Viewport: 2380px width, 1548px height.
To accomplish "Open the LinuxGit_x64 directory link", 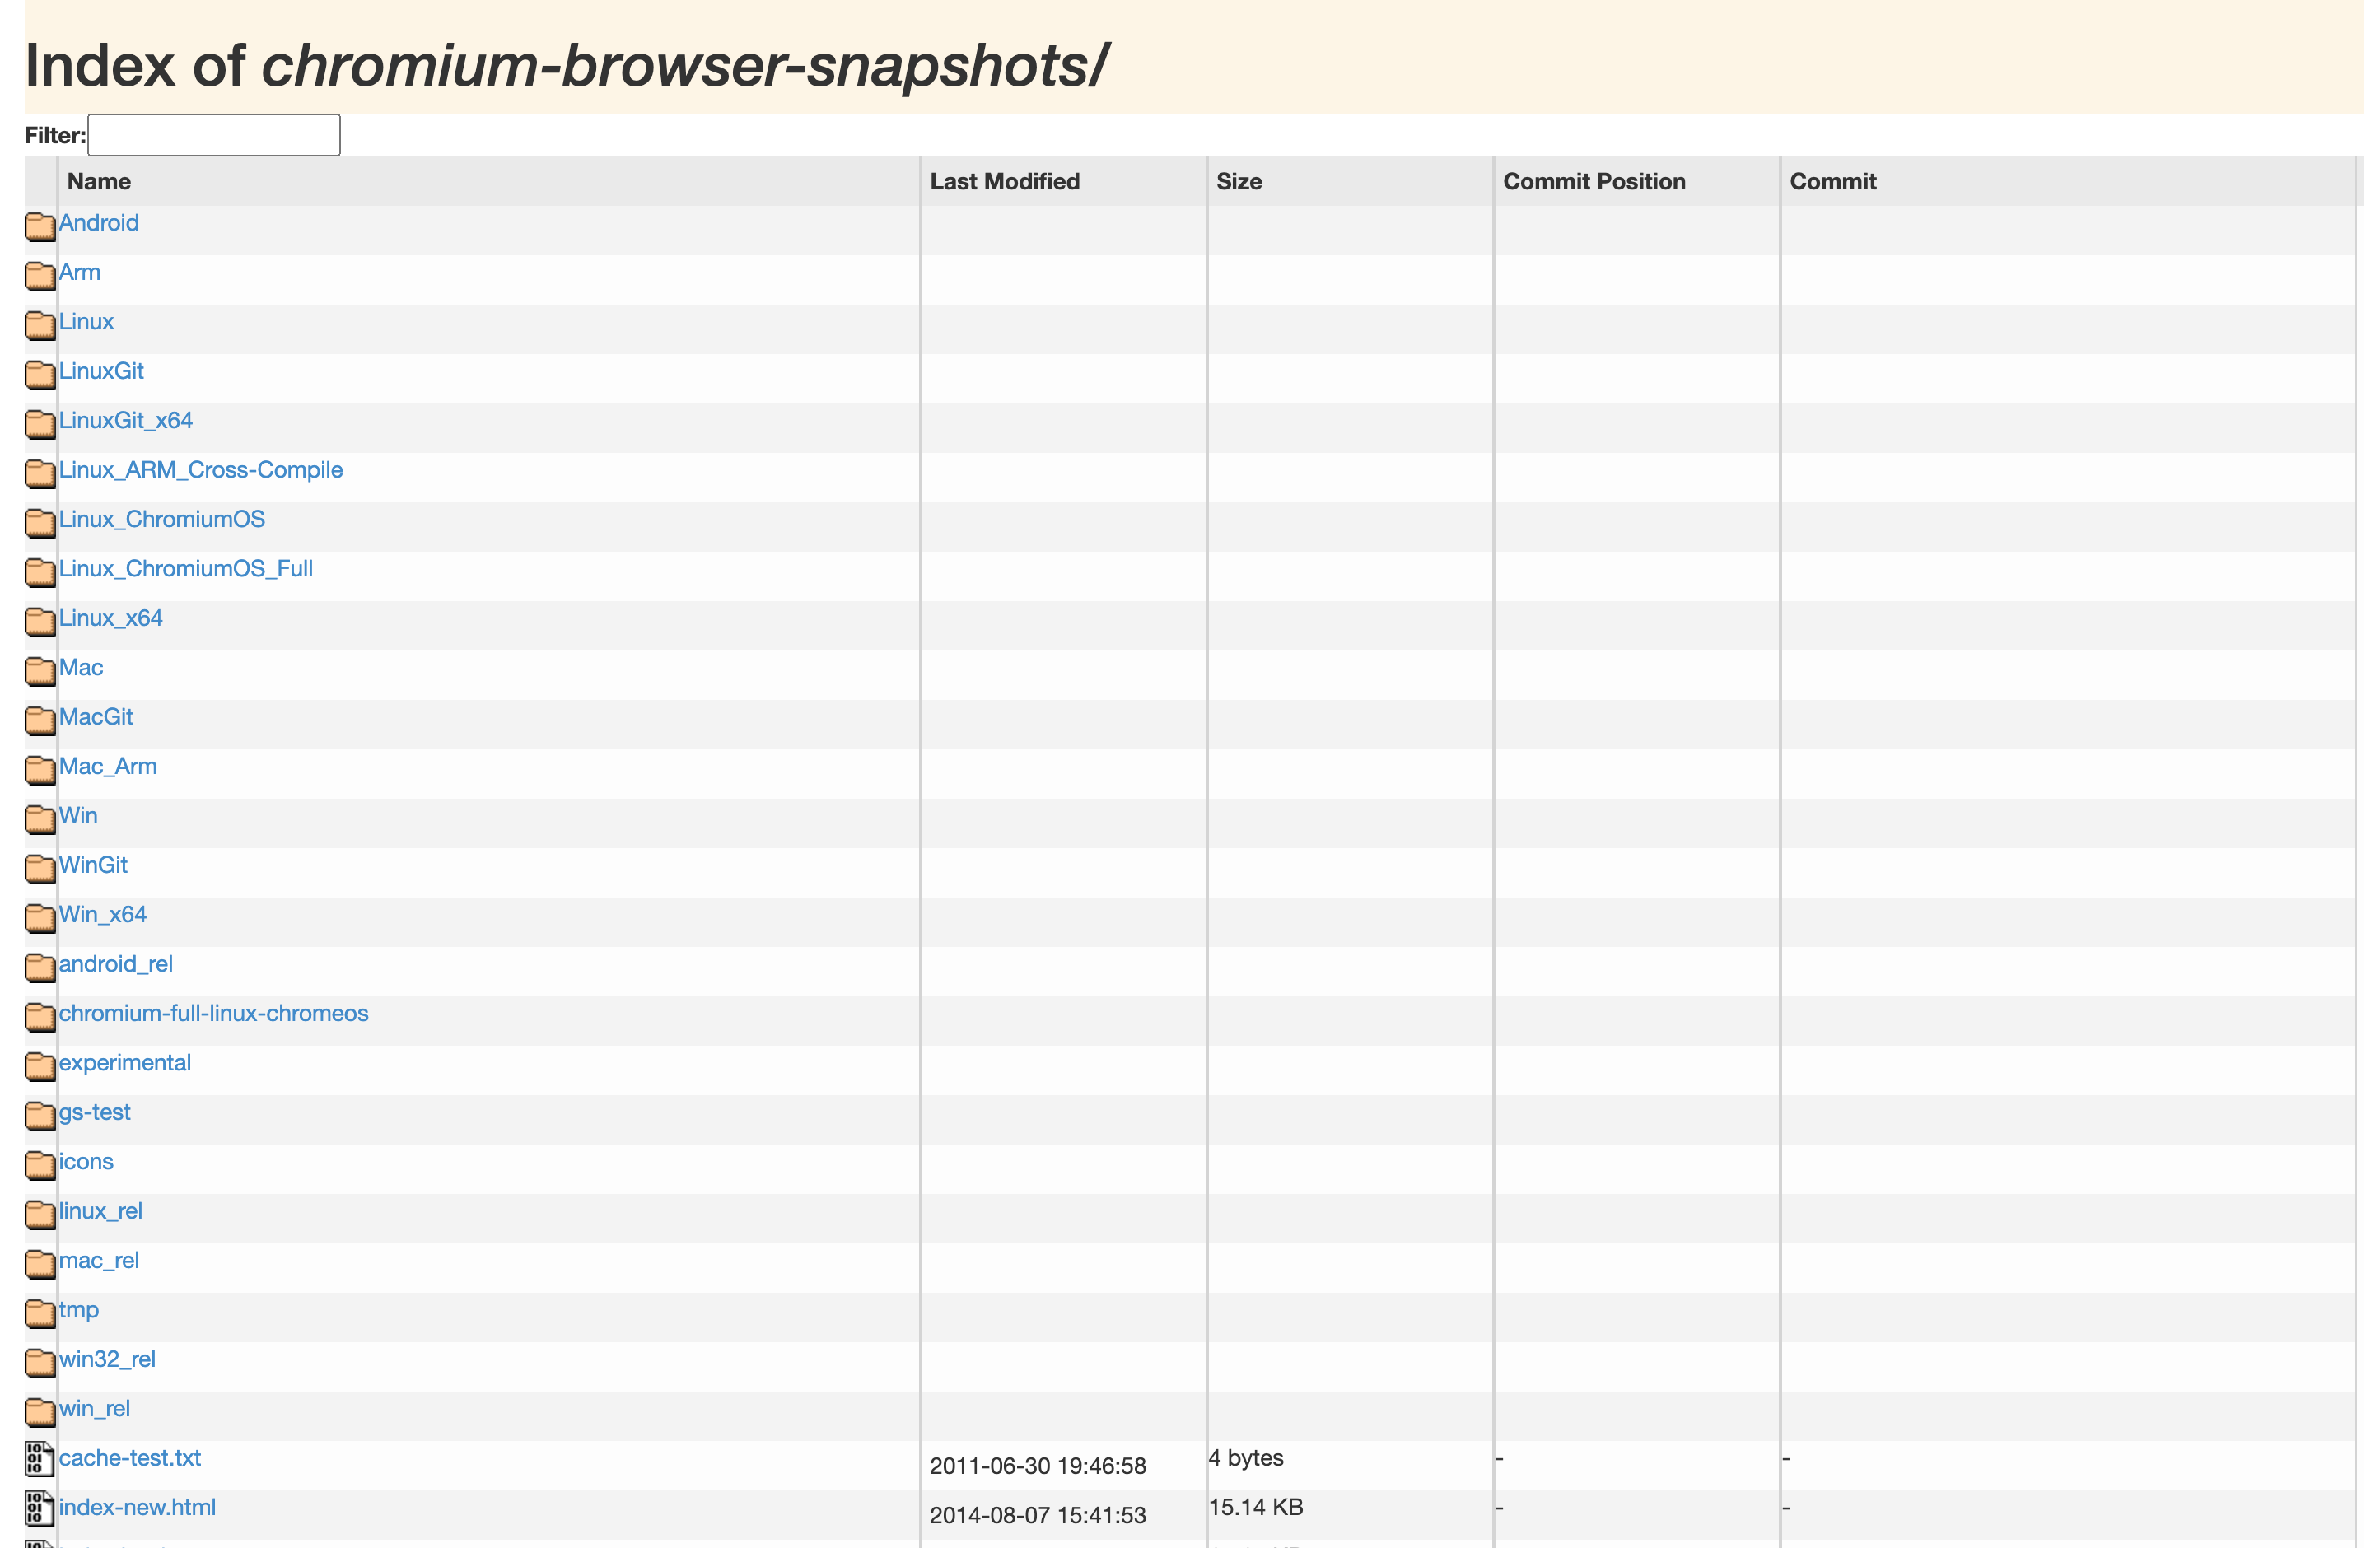I will click(x=126, y=420).
